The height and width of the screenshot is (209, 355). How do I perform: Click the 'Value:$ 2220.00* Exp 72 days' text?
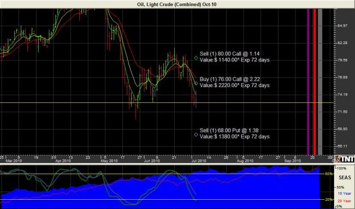pos(234,85)
